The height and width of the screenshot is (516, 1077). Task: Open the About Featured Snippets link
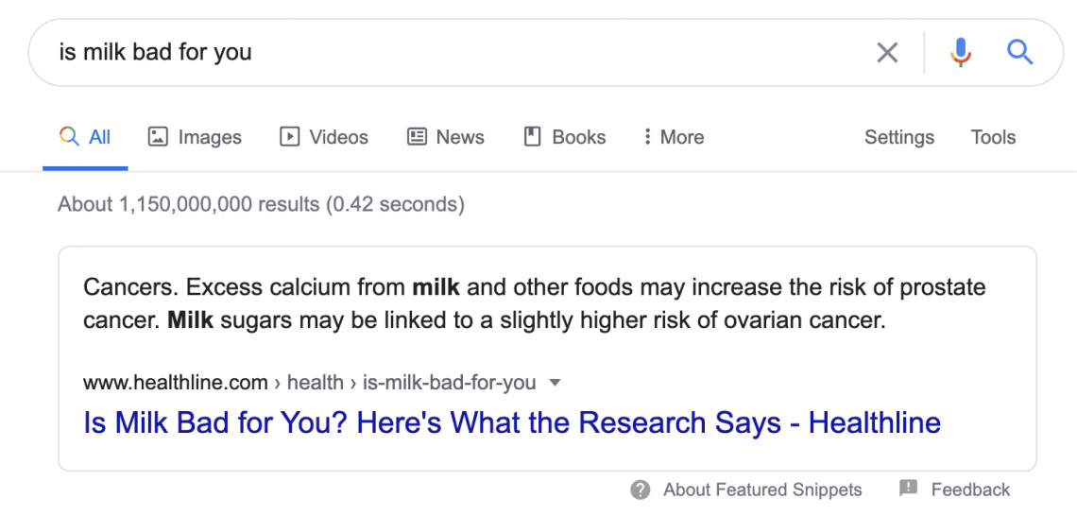tap(762, 490)
